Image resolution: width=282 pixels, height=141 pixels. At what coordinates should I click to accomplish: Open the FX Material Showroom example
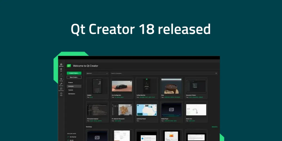[x=122, y=112]
